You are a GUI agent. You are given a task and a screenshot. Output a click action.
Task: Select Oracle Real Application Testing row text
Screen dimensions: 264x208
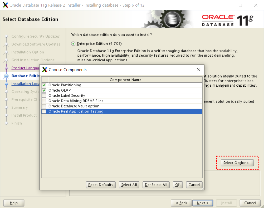pyautogui.click(x=76, y=111)
